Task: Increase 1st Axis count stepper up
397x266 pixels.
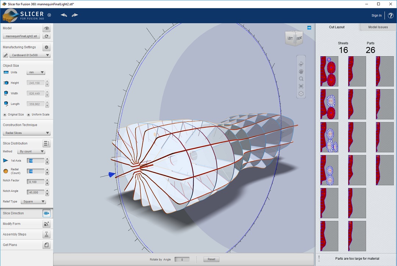Action: [47, 159]
